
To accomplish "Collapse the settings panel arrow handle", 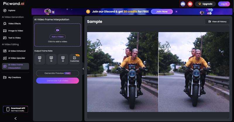I will 83,69.
